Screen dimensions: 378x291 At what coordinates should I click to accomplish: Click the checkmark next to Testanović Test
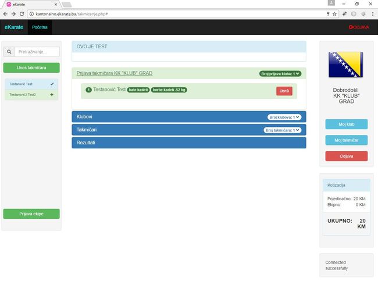[52, 84]
